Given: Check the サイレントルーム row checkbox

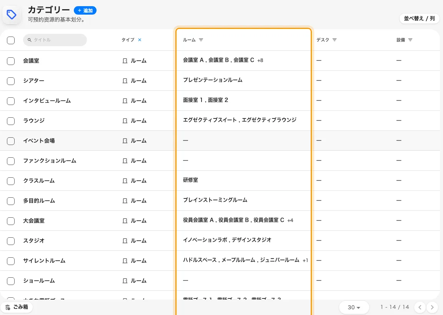Looking at the screenshot, I should [11, 261].
